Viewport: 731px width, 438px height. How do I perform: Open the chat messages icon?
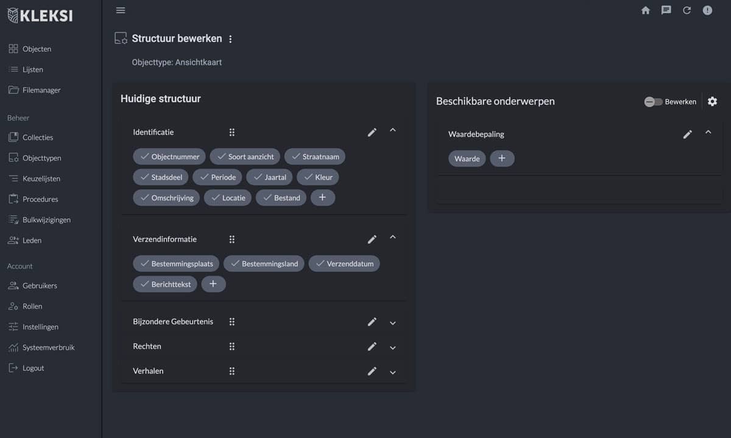pyautogui.click(x=666, y=10)
